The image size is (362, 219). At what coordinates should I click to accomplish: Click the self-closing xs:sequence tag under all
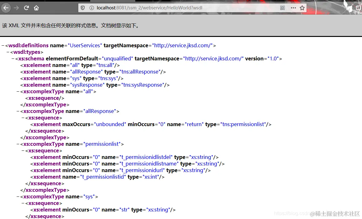(x=45, y=98)
